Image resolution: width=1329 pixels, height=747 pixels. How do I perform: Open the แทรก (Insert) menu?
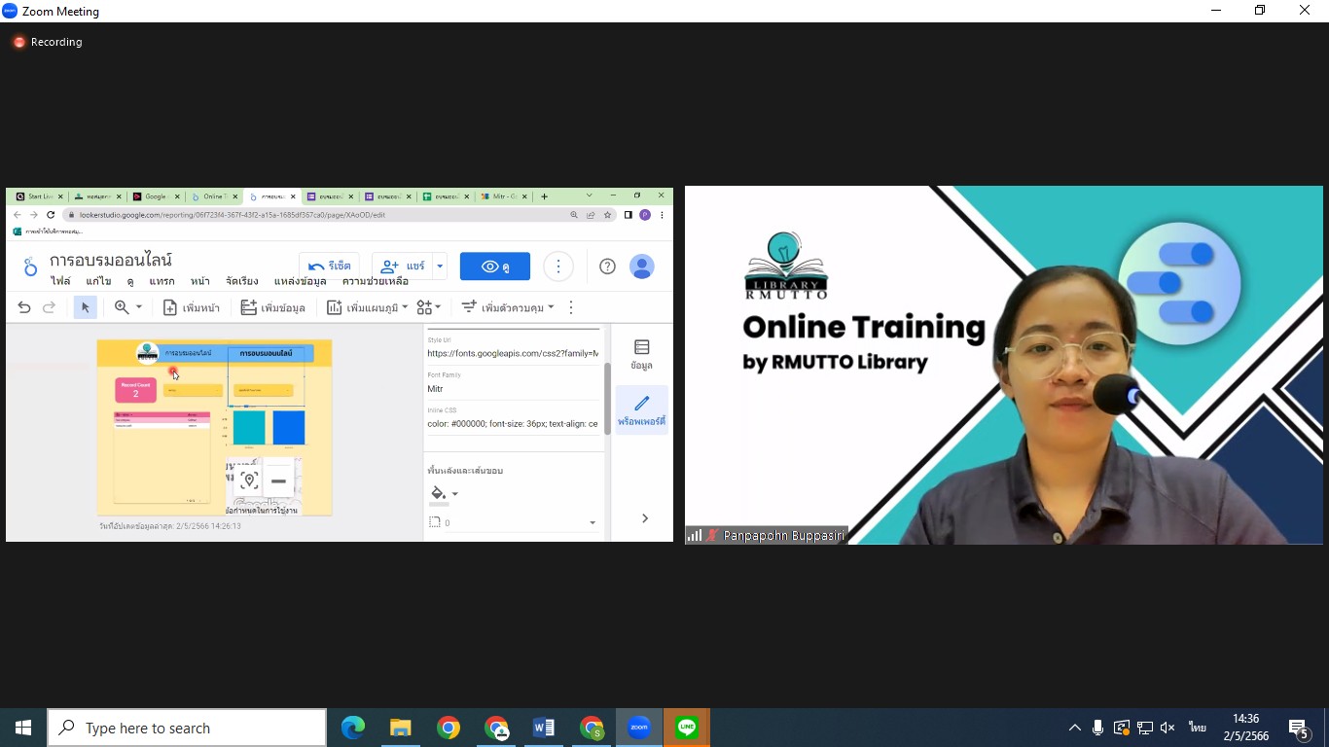click(x=162, y=281)
